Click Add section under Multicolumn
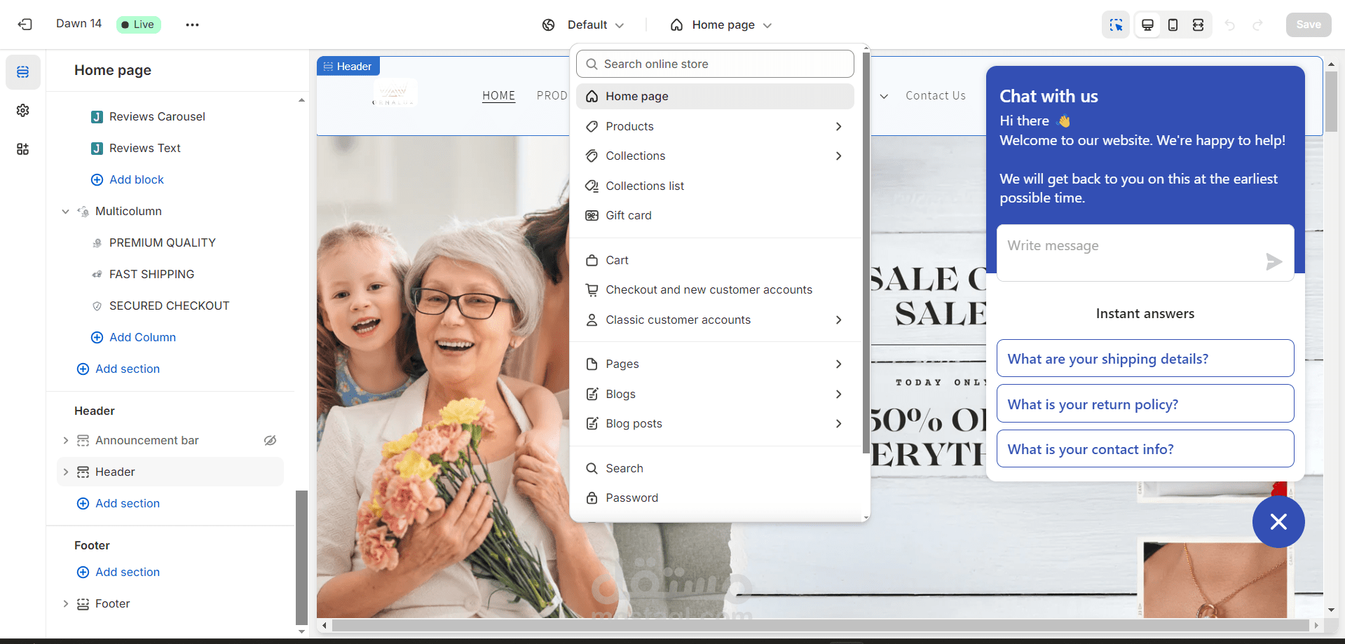 118,369
